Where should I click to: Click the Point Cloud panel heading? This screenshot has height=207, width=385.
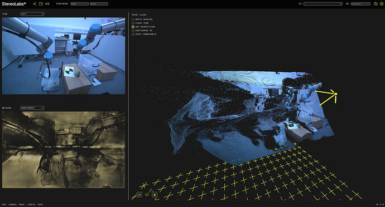click(x=139, y=14)
